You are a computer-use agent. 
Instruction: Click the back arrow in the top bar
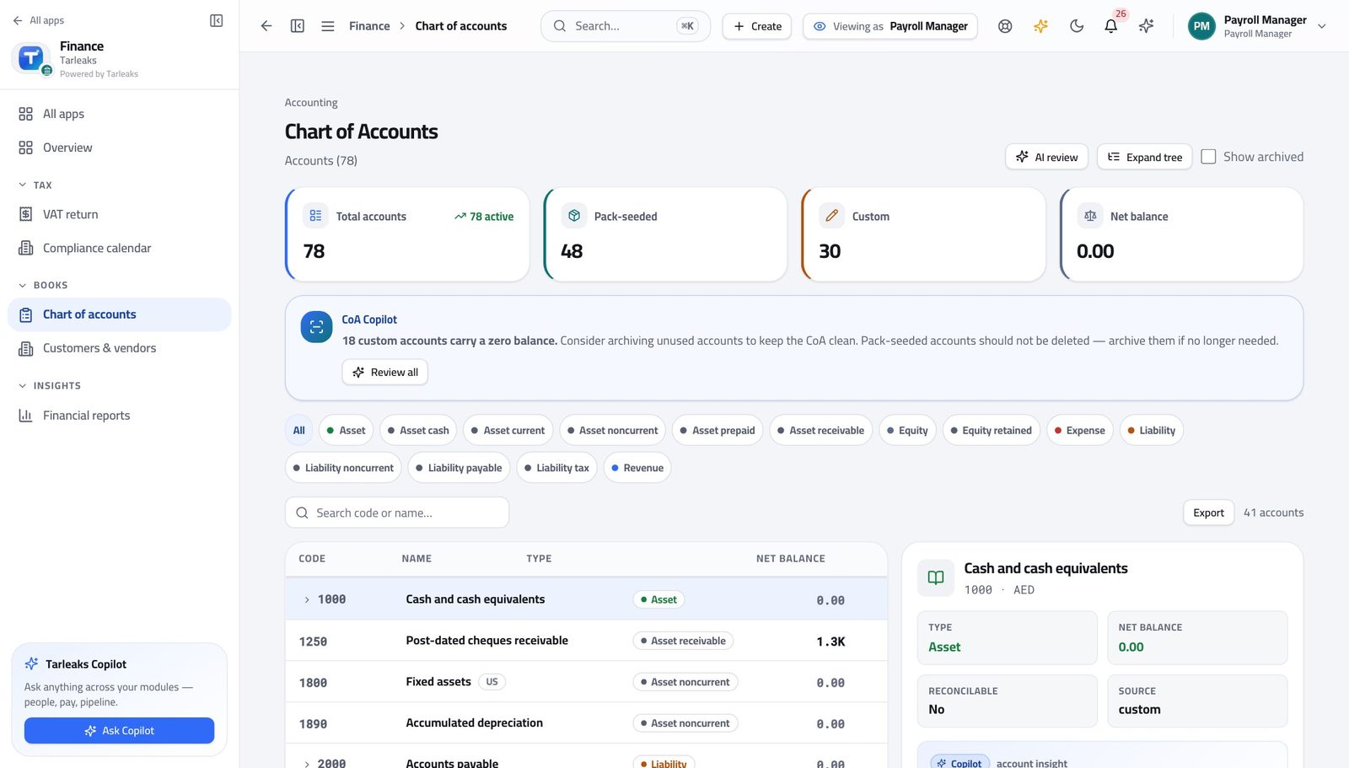tap(266, 26)
